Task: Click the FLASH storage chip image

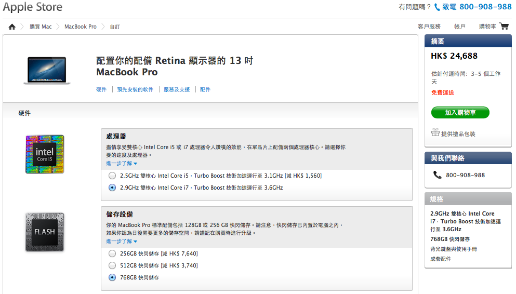Action: [45, 232]
